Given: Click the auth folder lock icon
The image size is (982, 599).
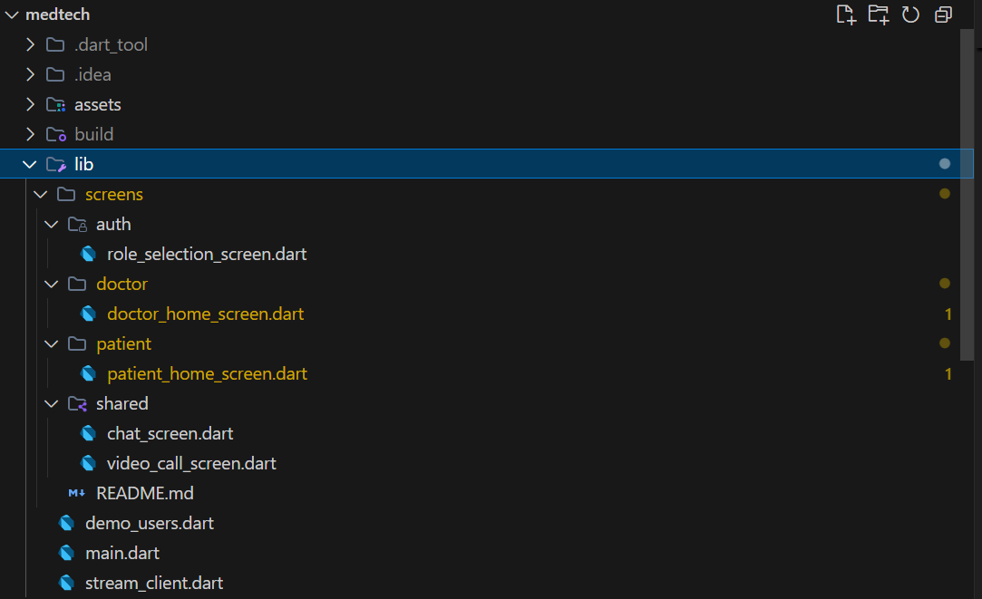Looking at the screenshot, I should pyautogui.click(x=77, y=225).
